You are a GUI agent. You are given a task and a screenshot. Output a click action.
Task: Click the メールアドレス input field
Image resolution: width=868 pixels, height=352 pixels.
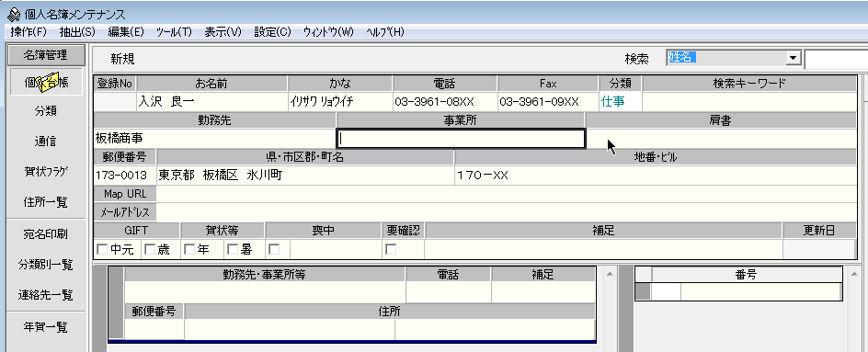[507, 211]
